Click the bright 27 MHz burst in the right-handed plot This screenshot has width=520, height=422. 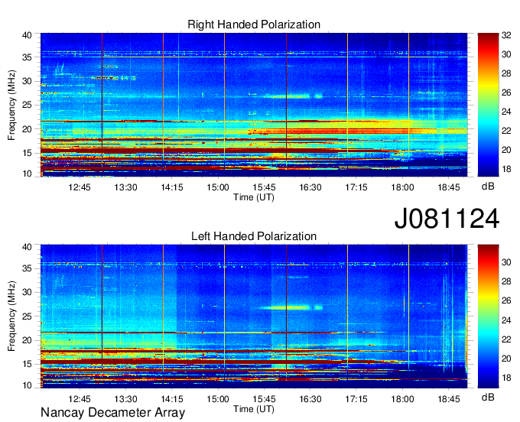pyautogui.click(x=294, y=96)
